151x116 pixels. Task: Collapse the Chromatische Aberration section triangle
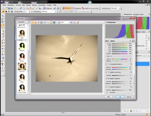[x=106, y=64]
